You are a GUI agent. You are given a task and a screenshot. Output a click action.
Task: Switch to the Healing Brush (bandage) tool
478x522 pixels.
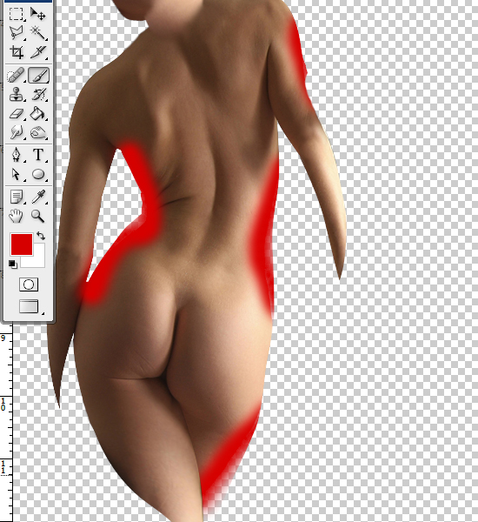click(x=16, y=75)
